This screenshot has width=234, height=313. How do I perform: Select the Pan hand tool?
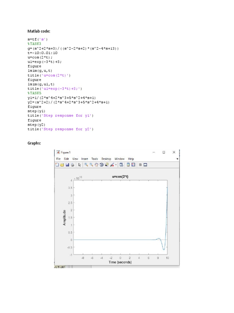click(96, 165)
